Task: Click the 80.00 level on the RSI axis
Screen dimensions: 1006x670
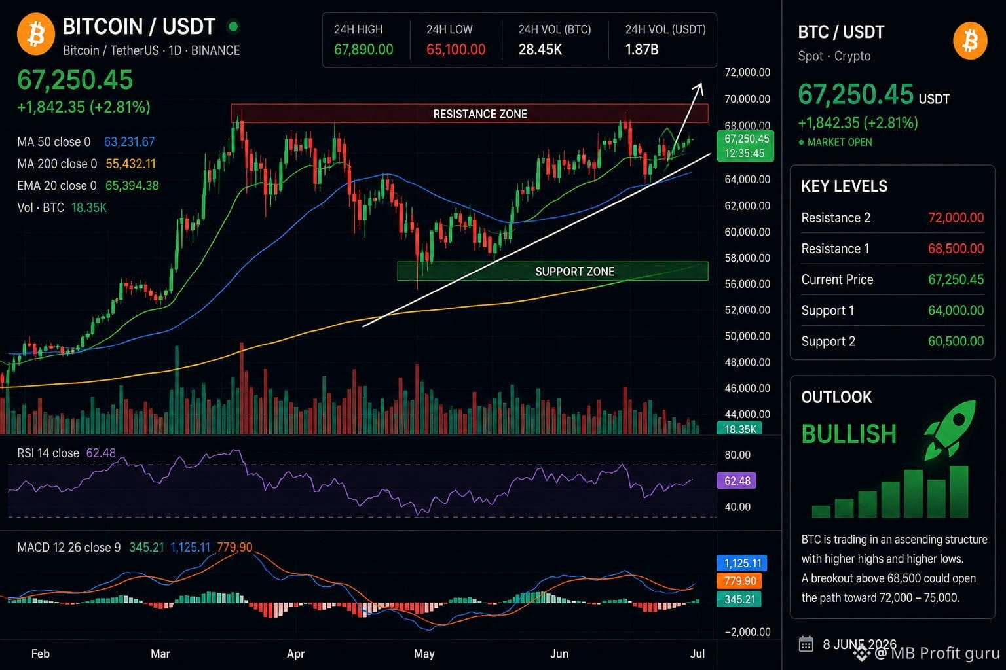Action: tap(738, 455)
